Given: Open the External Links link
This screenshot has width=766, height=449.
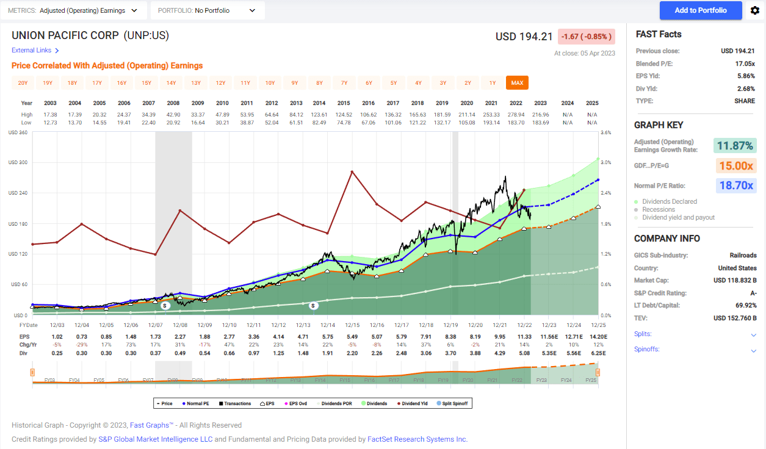Looking at the screenshot, I should click(x=31, y=51).
